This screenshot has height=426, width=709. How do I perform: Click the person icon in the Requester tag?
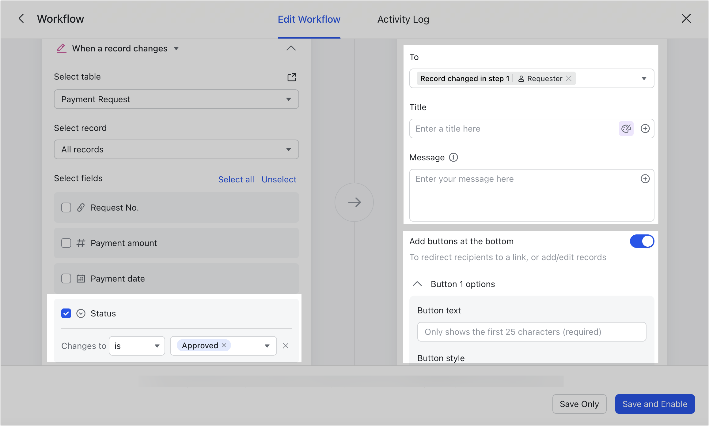[521, 79]
